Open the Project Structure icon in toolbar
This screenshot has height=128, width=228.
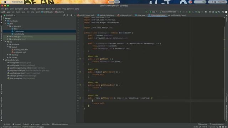[x=206, y=12]
